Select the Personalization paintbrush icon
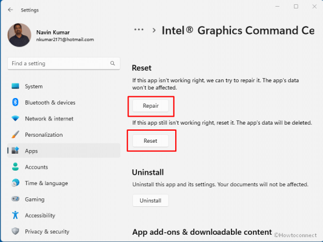323x242 pixels. tap(15, 134)
